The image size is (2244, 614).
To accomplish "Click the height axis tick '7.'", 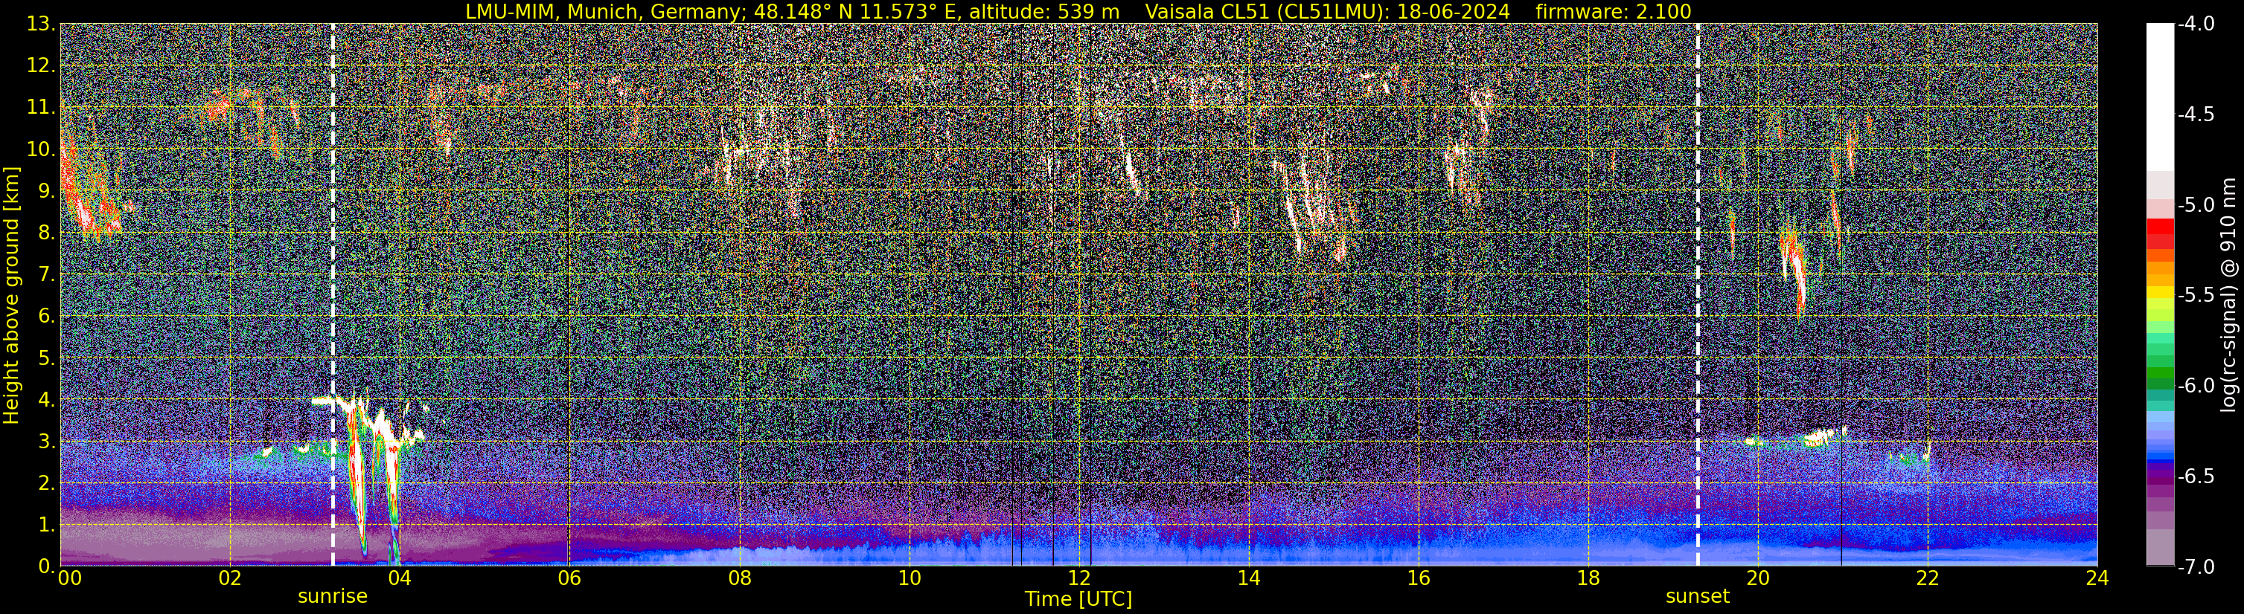I will 46,275.
